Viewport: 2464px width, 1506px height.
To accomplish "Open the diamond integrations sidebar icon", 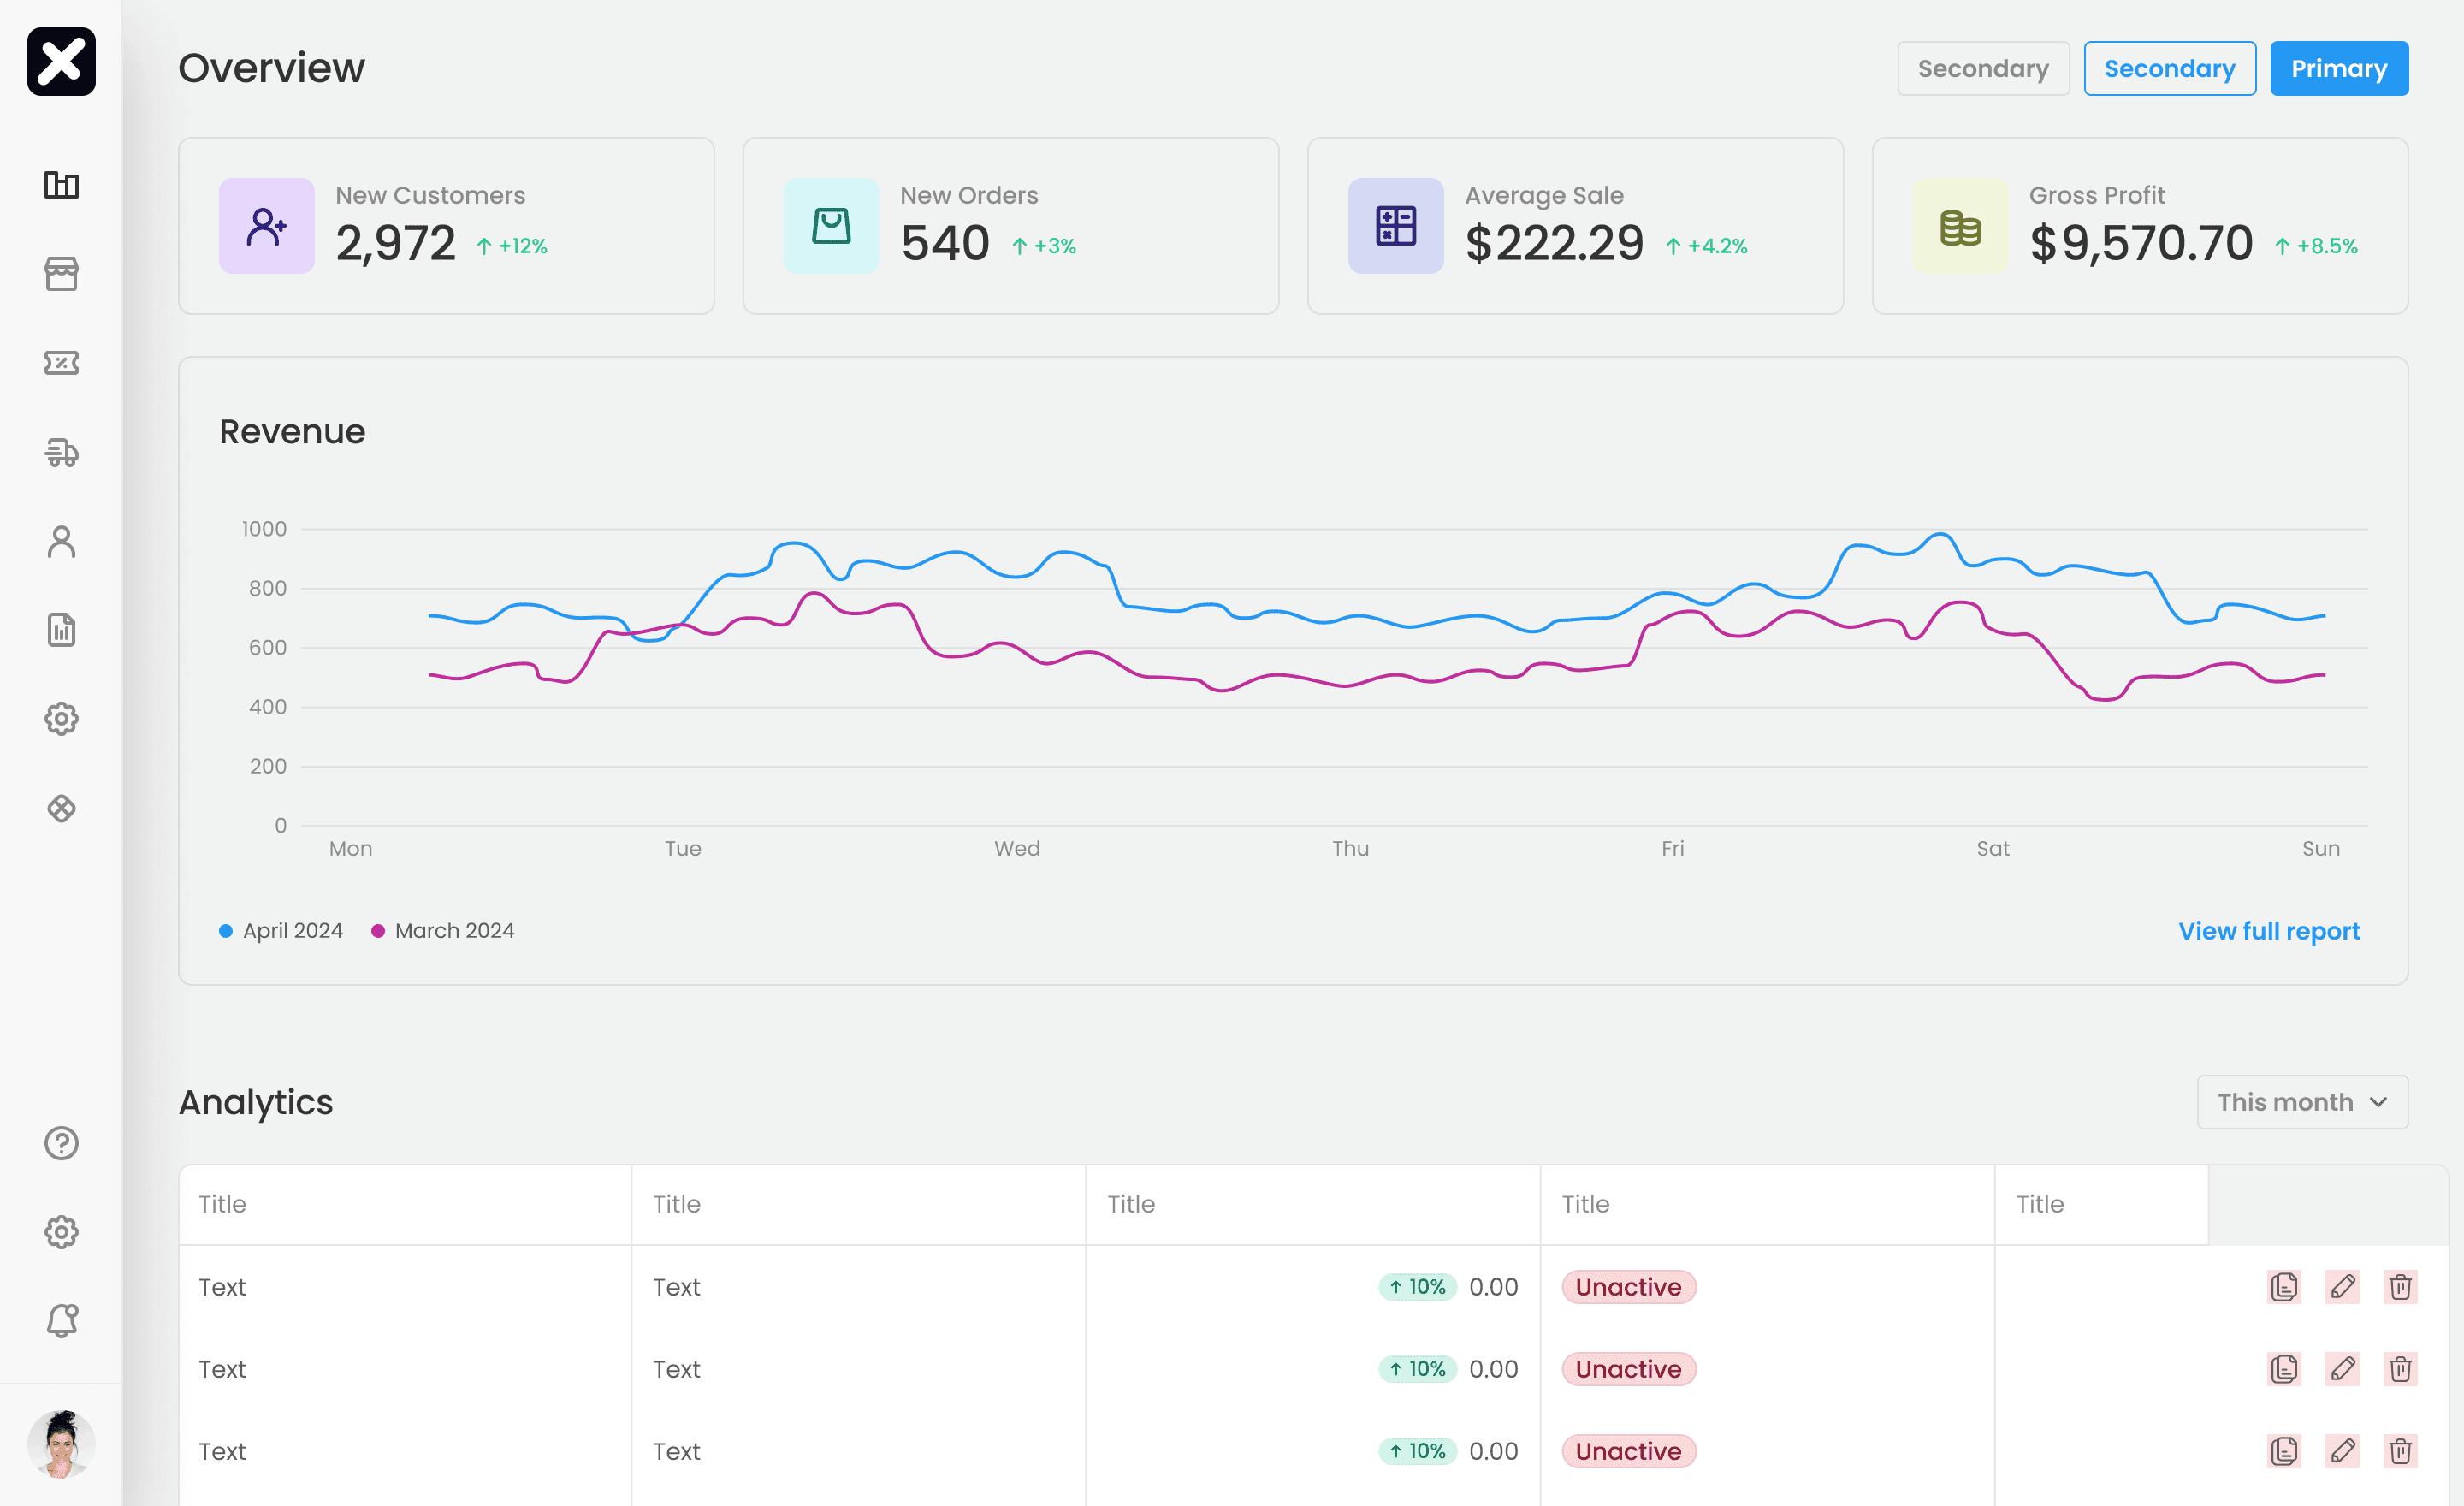I will point(61,808).
